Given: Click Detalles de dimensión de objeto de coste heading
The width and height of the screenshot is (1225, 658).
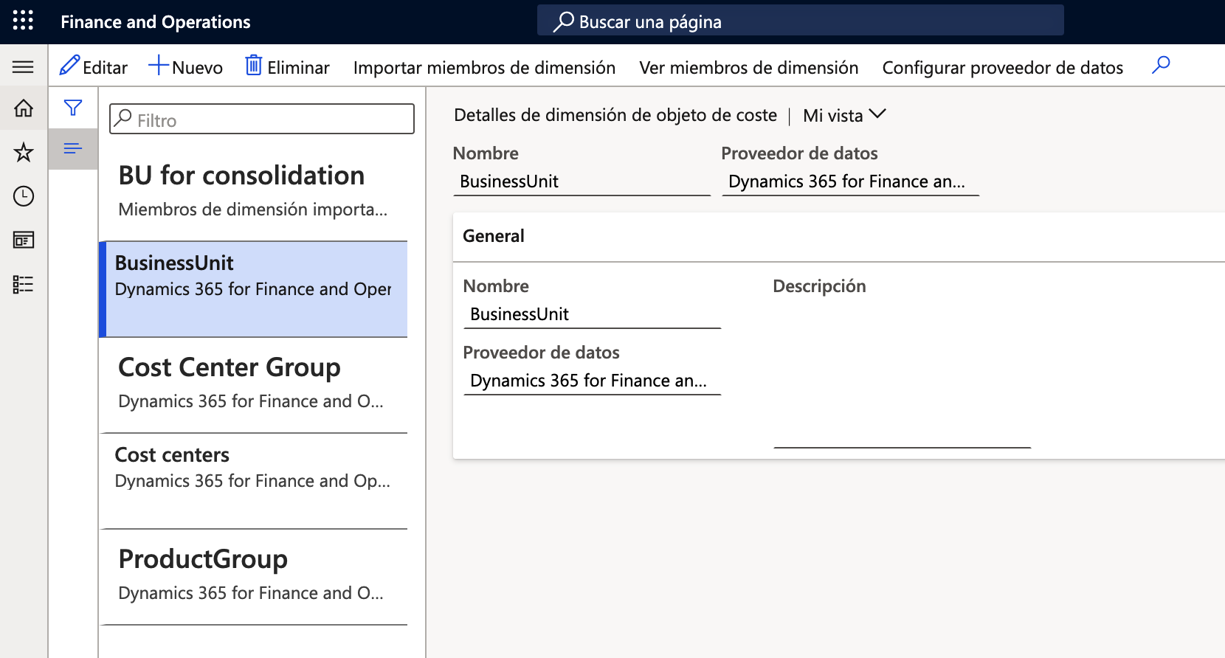Looking at the screenshot, I should 615,115.
